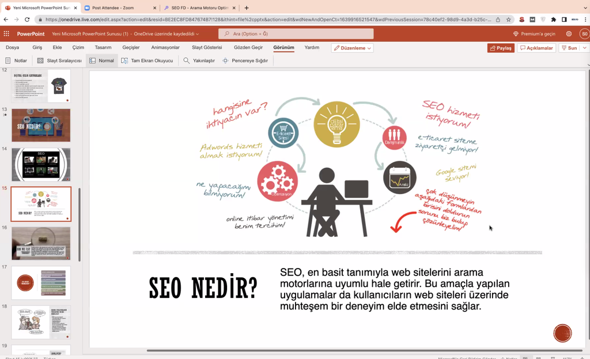Close the Post Attendee - Zoom tab
590x359 pixels.
tap(154, 8)
